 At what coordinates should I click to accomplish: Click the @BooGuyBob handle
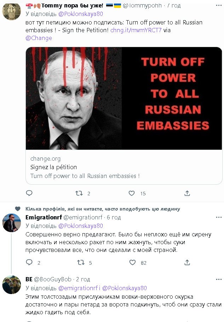coord(53,280)
